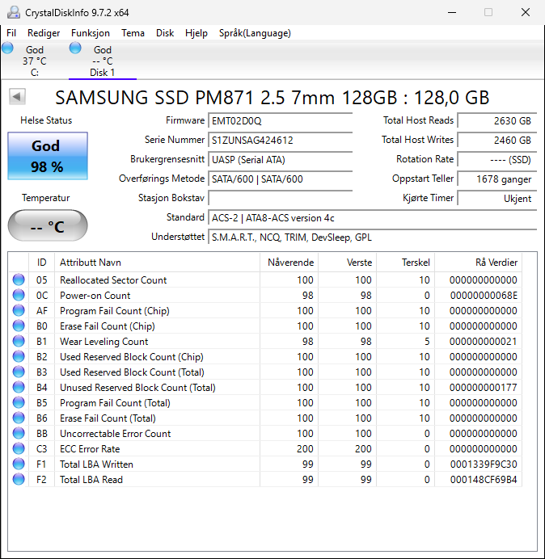Screen dimensions: 545x559
Task: Click the Total Host Reads value 2630 GB
Action: coord(497,121)
